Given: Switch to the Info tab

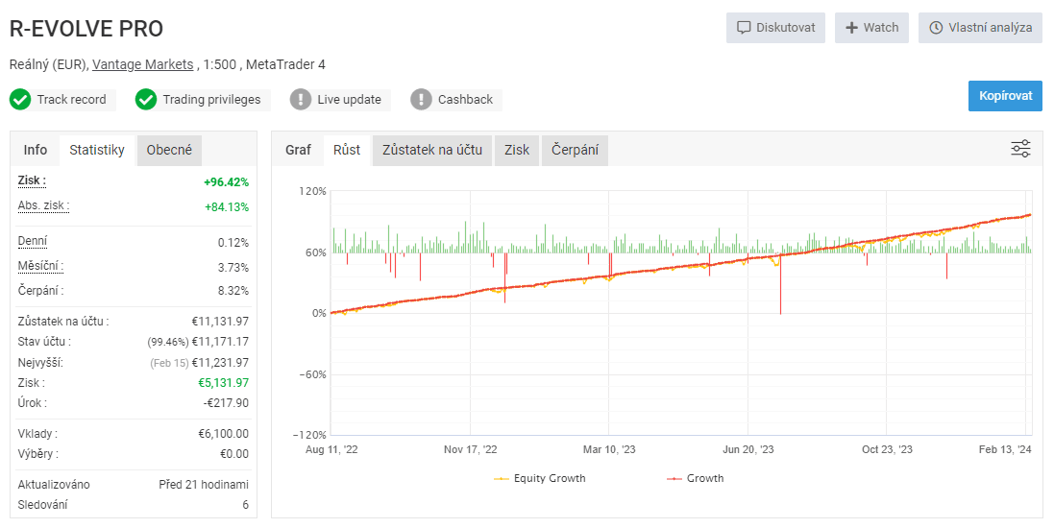Looking at the screenshot, I should [x=36, y=150].
